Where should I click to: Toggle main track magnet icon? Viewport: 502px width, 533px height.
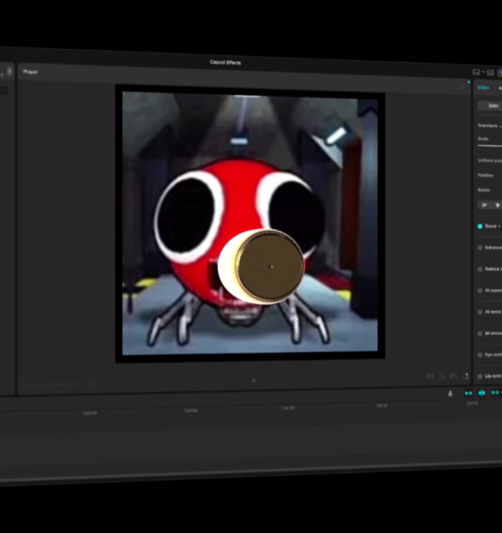(x=469, y=393)
